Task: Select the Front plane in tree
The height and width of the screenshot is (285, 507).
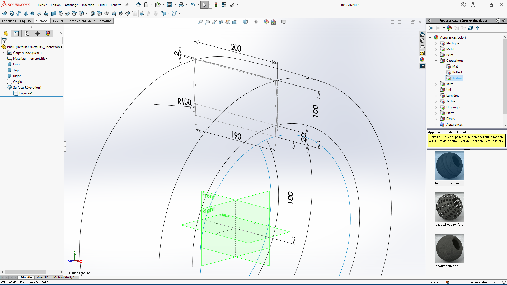Action: point(17,64)
